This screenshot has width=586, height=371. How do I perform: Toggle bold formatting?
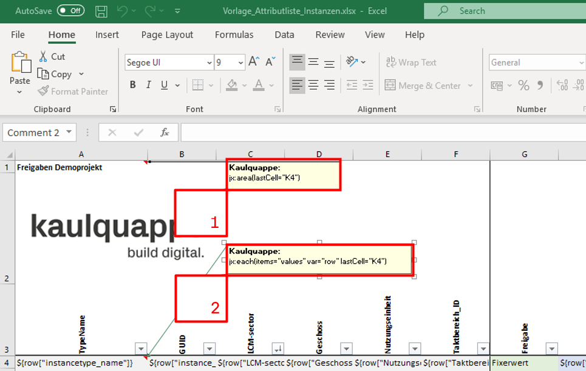click(x=132, y=85)
